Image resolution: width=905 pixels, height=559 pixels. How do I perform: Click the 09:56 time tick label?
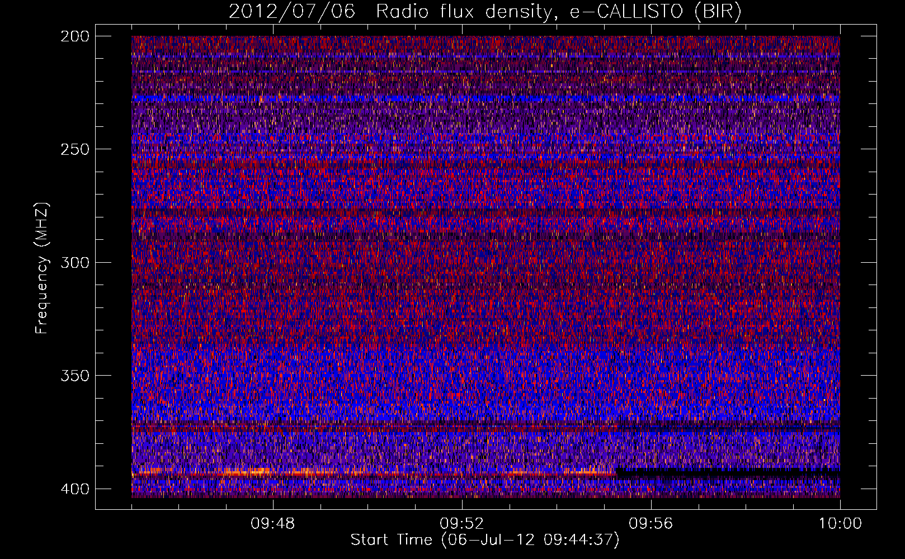651,524
